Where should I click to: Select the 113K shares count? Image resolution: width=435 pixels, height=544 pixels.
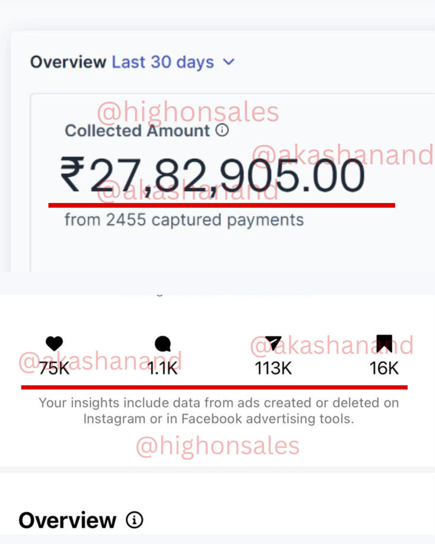click(x=273, y=368)
